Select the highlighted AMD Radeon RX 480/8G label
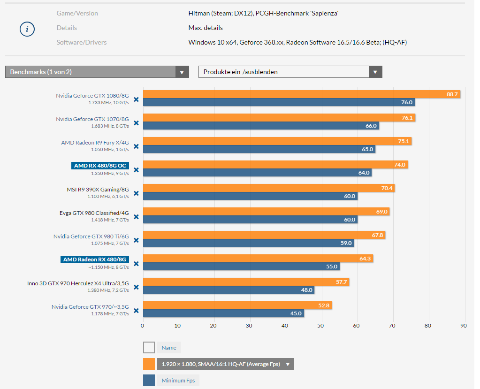Screen dimensions: 480x389 [x=95, y=259]
